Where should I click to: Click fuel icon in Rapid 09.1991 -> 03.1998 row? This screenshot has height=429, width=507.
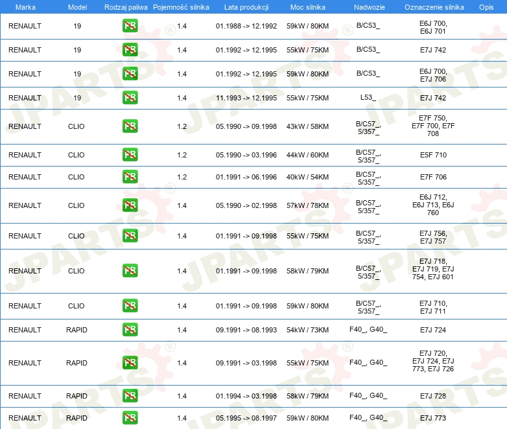(x=130, y=362)
